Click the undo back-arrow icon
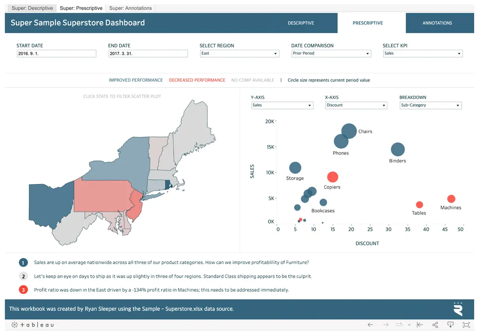Image resolution: width=477 pixels, height=335 pixels. 370,325
